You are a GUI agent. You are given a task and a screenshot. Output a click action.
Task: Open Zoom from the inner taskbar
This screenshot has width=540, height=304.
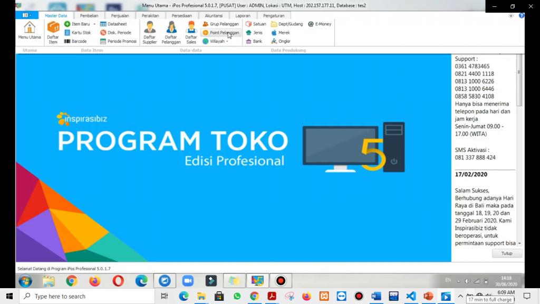pos(188,281)
